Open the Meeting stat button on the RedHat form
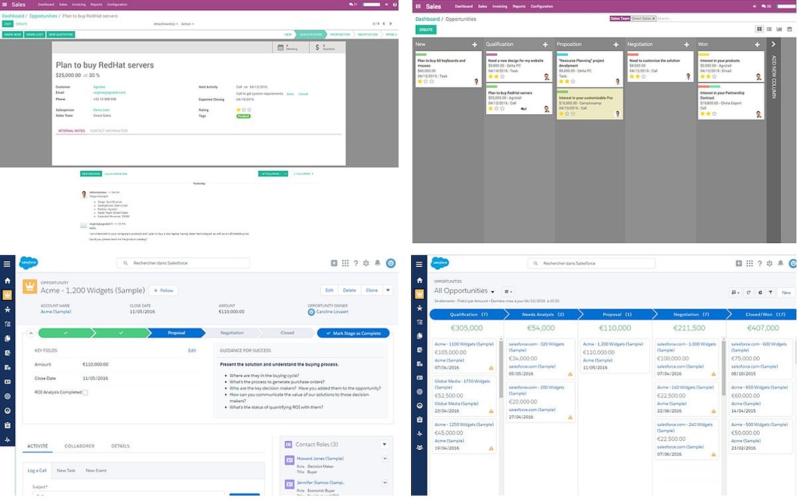The image size is (797, 499). [290, 47]
